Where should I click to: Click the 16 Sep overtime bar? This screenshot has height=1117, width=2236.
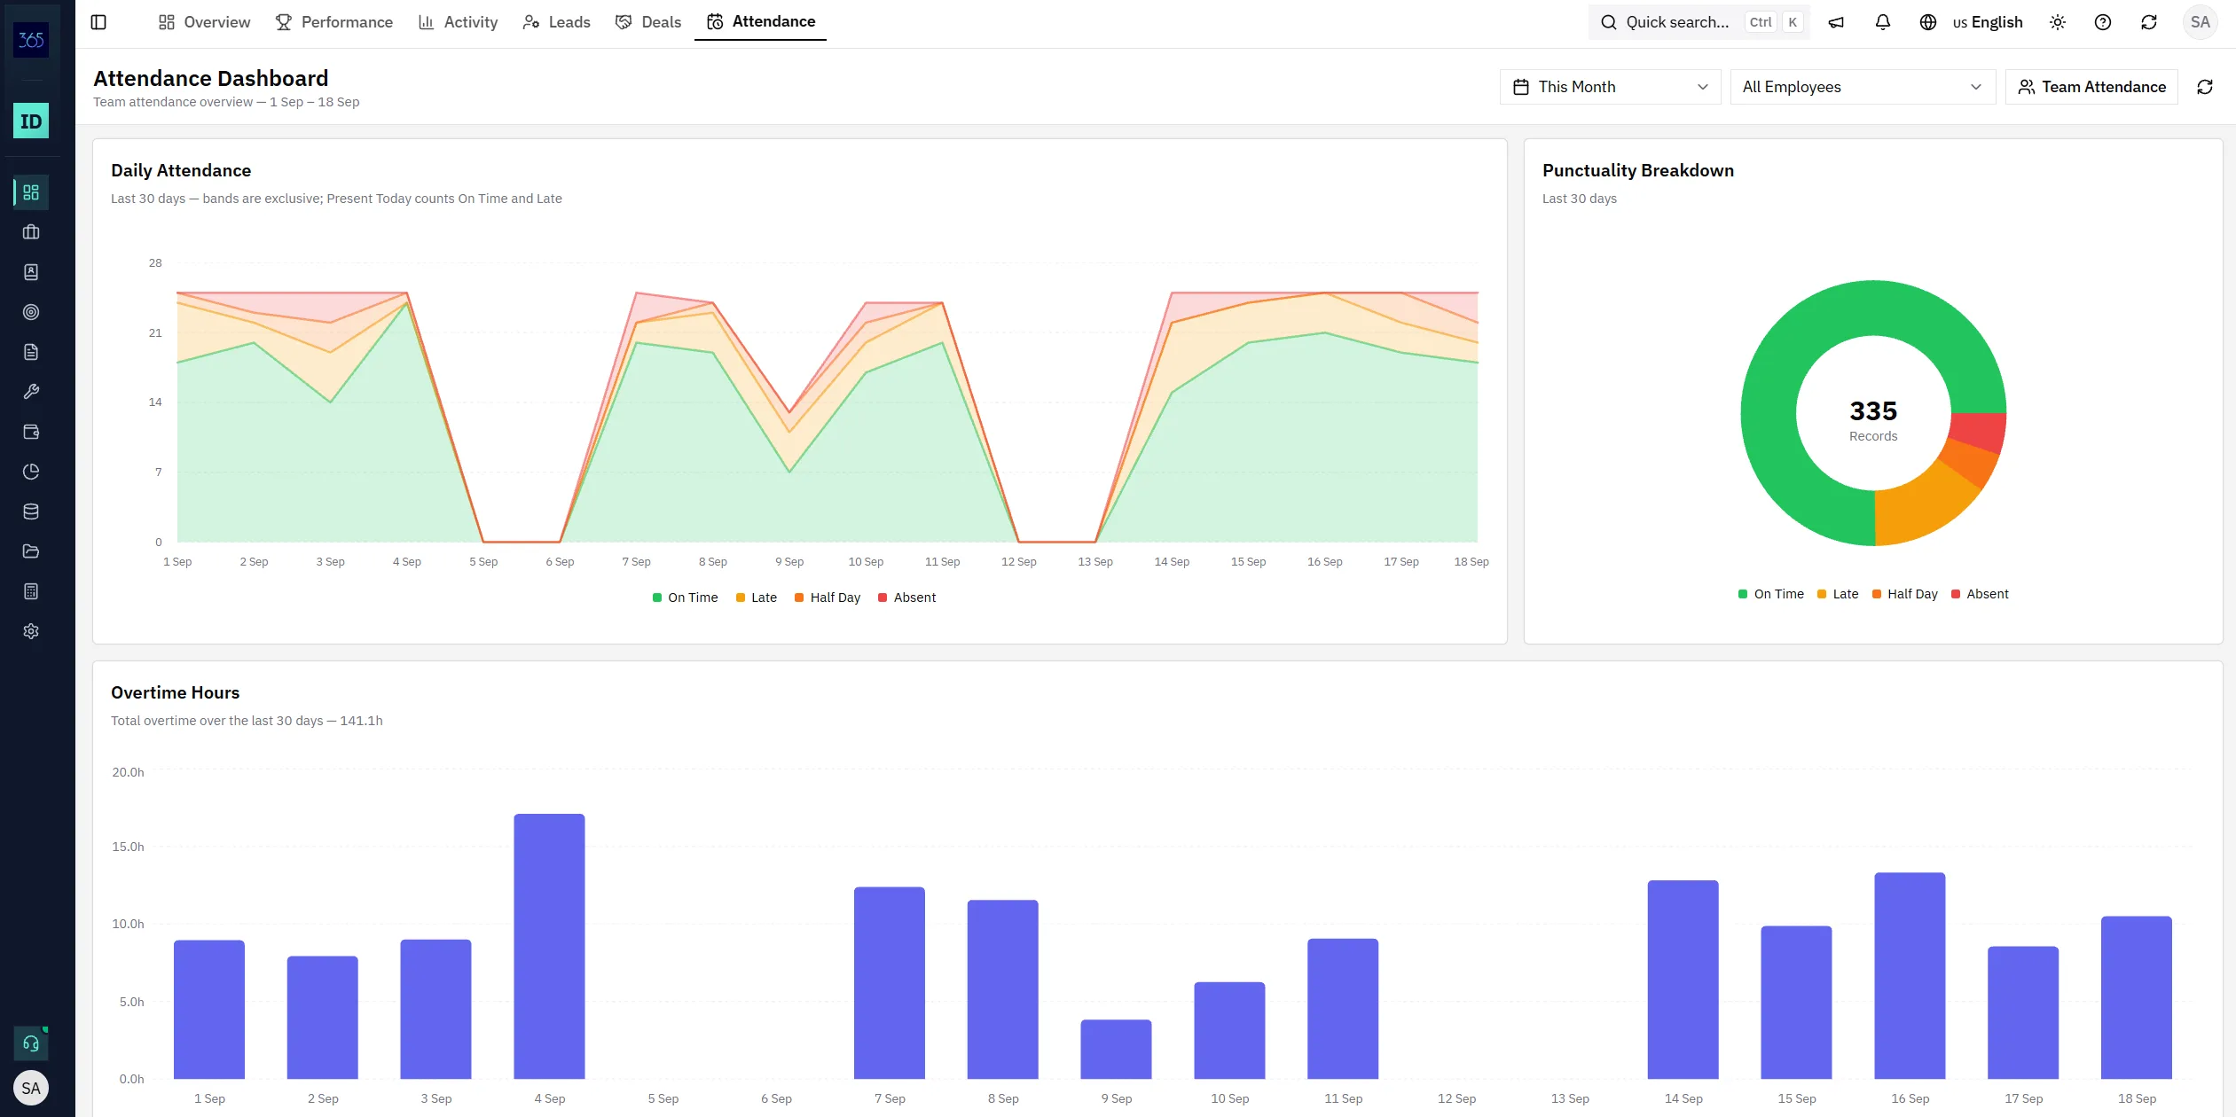tap(1910, 975)
